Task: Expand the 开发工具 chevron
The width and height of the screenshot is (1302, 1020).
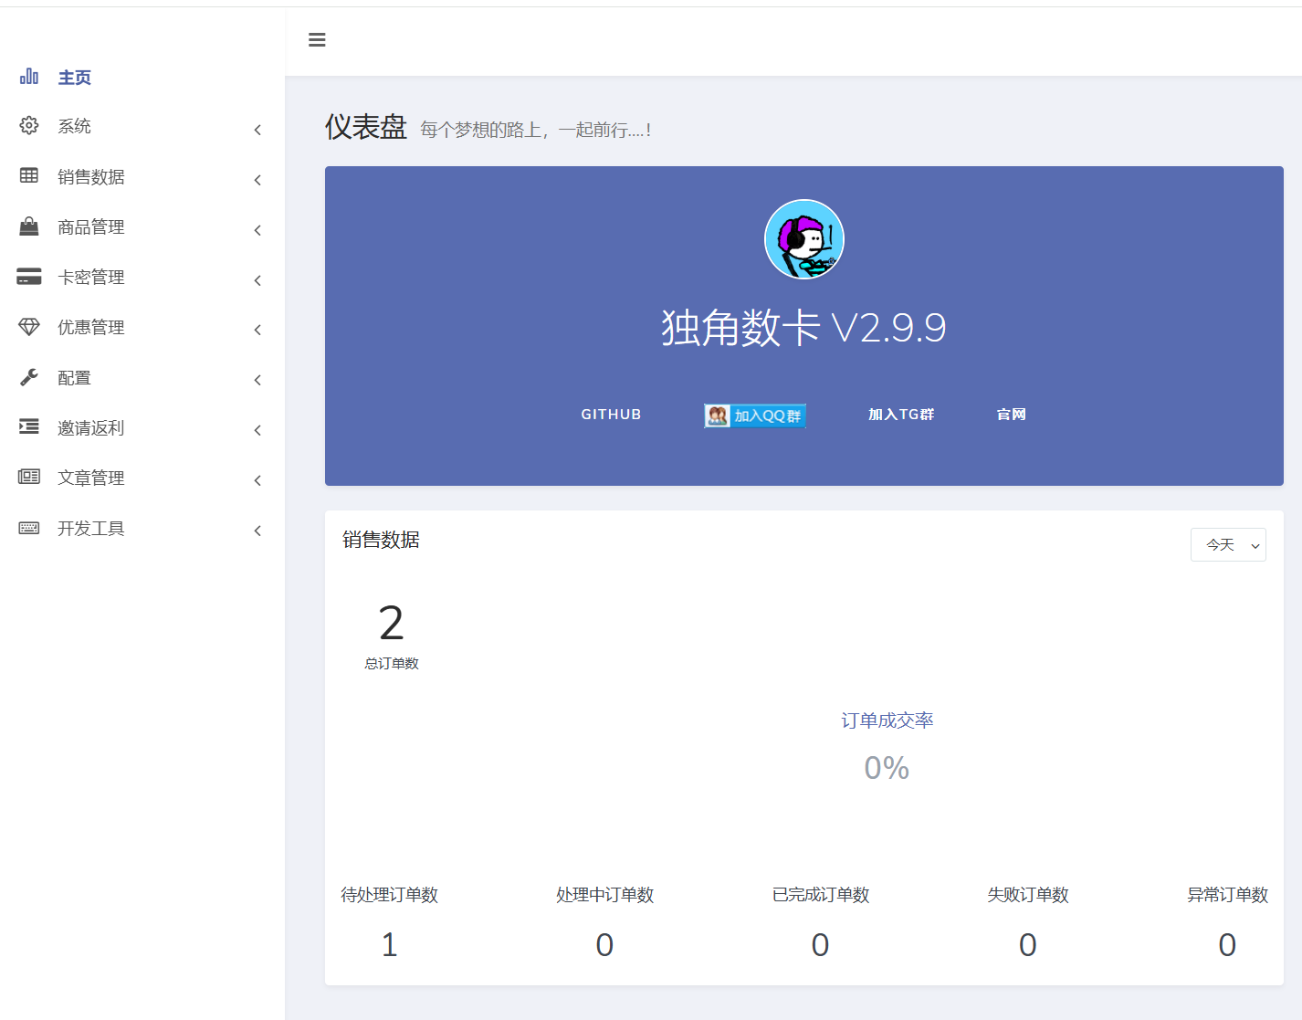Action: click(x=257, y=531)
